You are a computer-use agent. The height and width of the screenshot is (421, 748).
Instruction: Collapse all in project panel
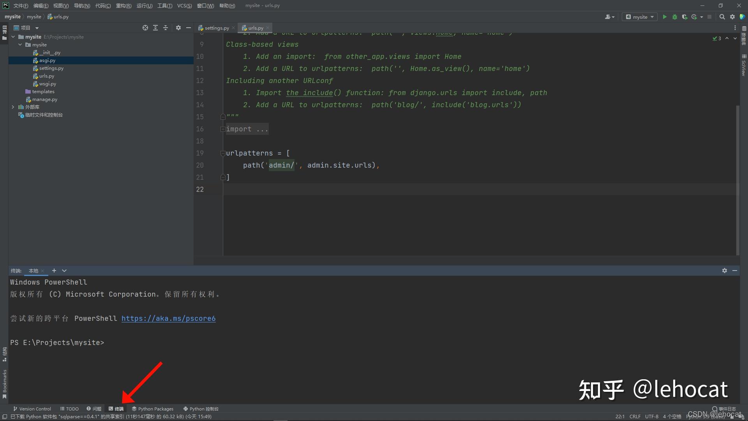tap(166, 28)
